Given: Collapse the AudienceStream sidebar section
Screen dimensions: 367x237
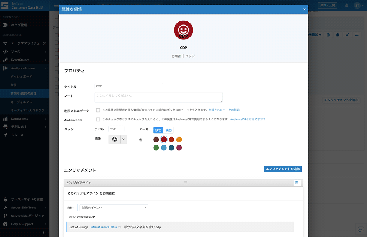Looking at the screenshot, I should click(x=25, y=68).
